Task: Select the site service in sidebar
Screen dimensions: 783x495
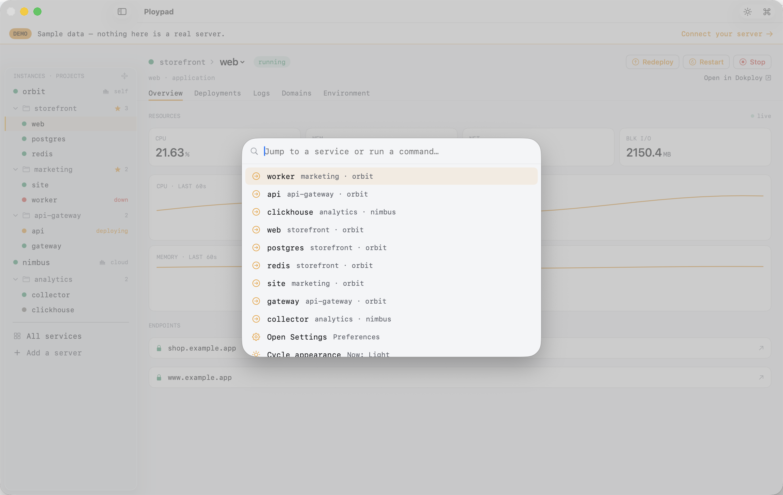Action: pyautogui.click(x=71, y=185)
